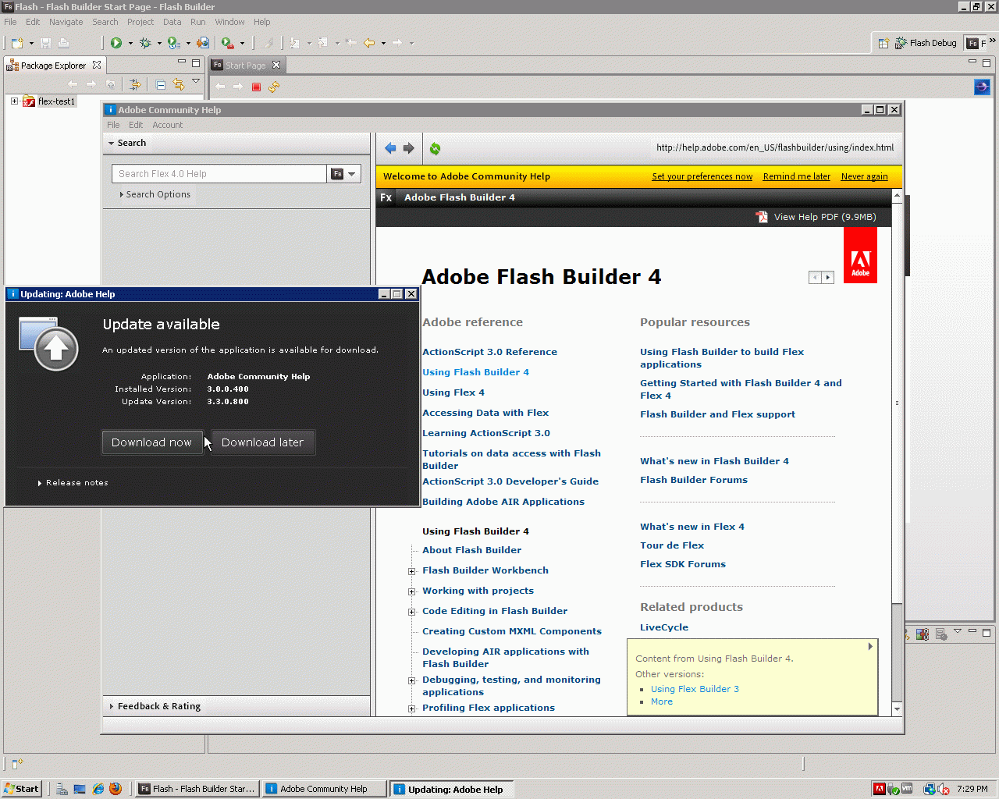The height and width of the screenshot is (799, 999).
Task: Toggle Link with Editor in Package Explorer
Action: pos(179,84)
